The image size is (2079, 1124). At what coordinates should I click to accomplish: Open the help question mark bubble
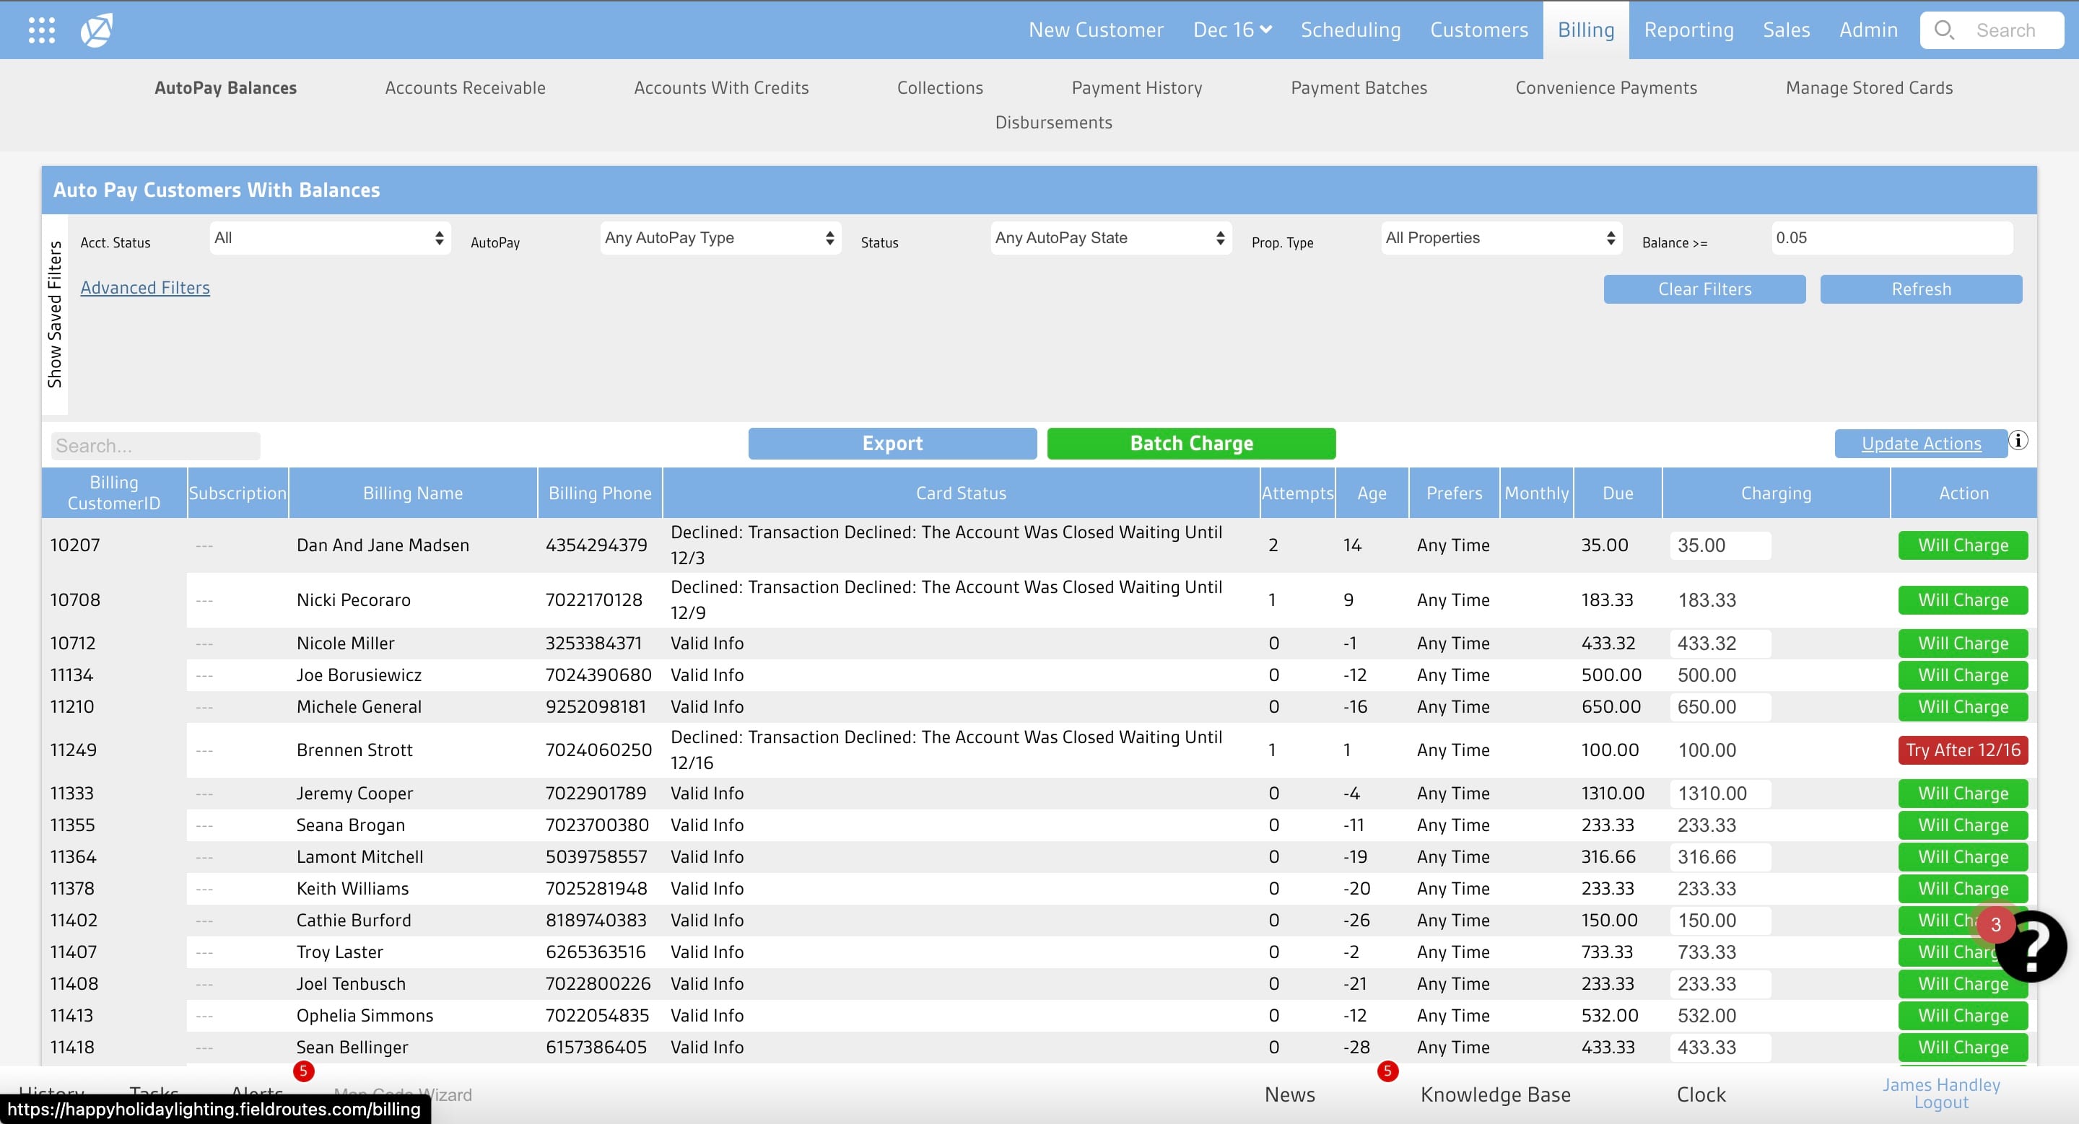click(x=2031, y=947)
